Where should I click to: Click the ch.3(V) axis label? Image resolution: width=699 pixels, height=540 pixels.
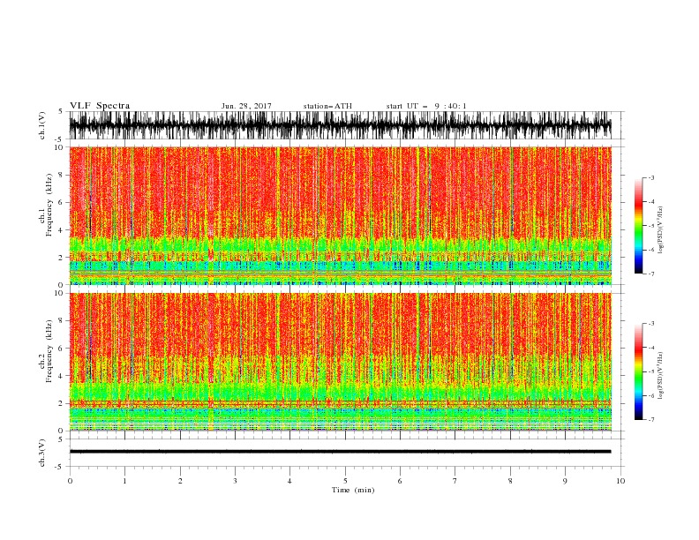(42, 453)
